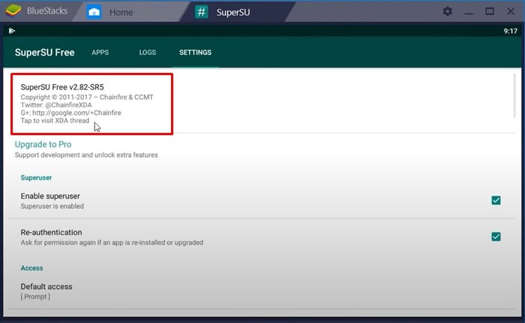The height and width of the screenshot is (323, 525).
Task: Open the APPS tab in SuperSU
Action: pos(100,53)
